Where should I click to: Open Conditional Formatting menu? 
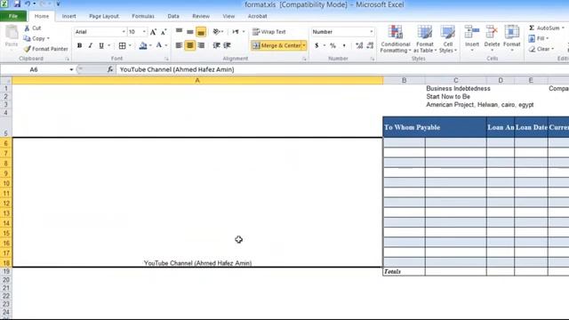(395, 39)
